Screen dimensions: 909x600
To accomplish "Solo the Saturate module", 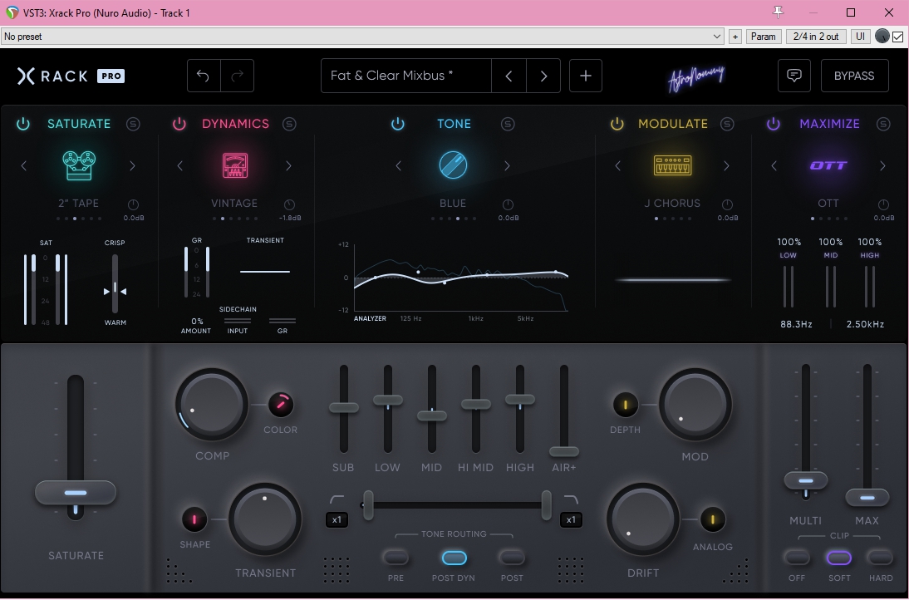I will click(x=133, y=124).
